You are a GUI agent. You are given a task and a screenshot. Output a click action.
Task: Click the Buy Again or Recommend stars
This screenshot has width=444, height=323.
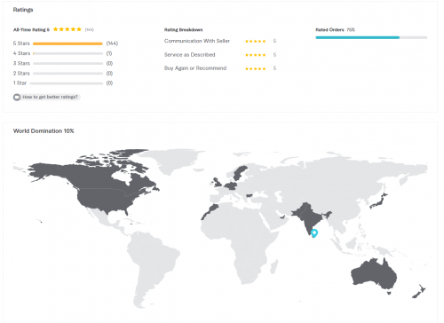[x=256, y=68]
